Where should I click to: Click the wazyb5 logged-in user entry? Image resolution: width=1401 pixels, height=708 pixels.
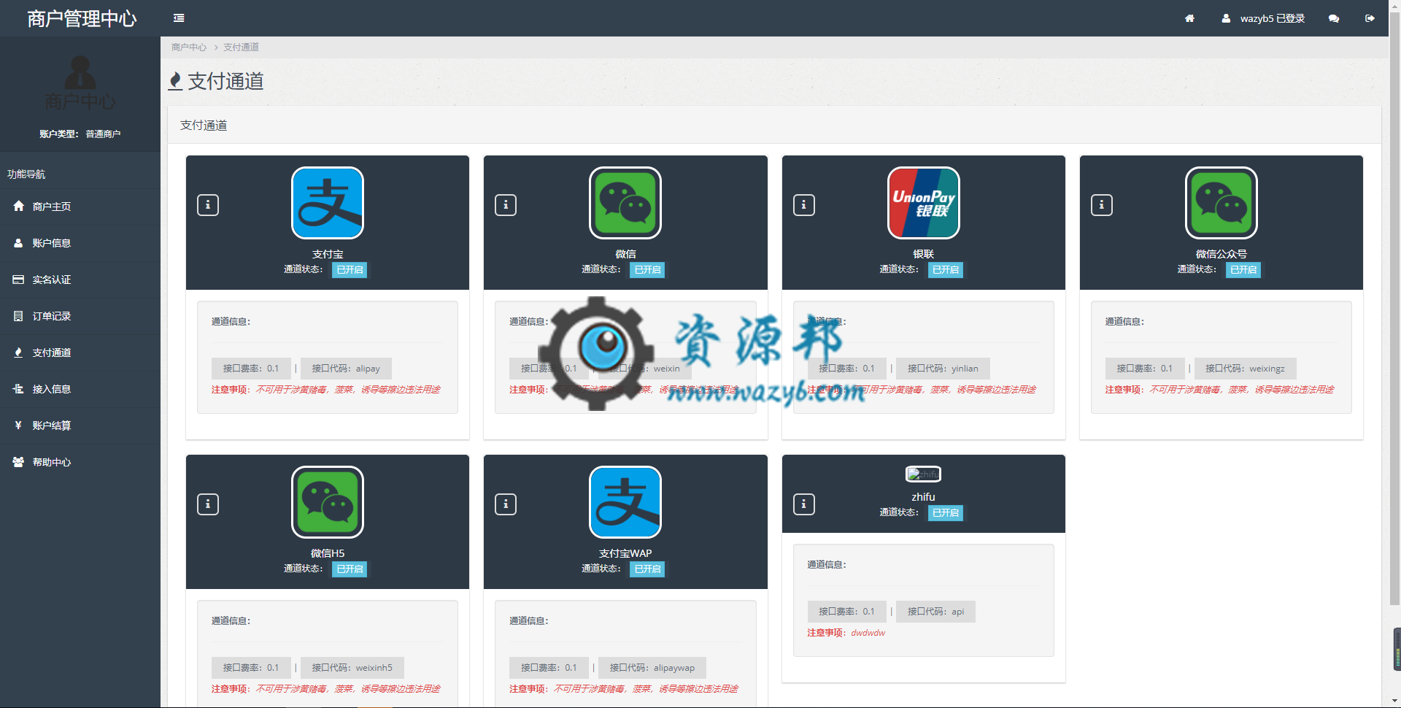tap(1263, 18)
